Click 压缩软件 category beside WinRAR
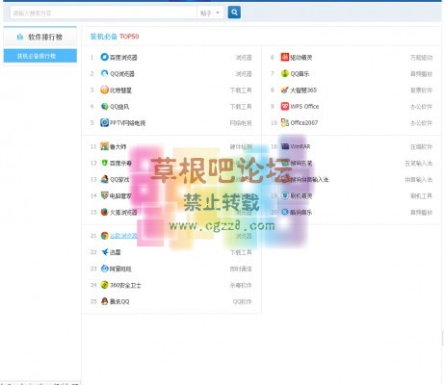 point(421,146)
